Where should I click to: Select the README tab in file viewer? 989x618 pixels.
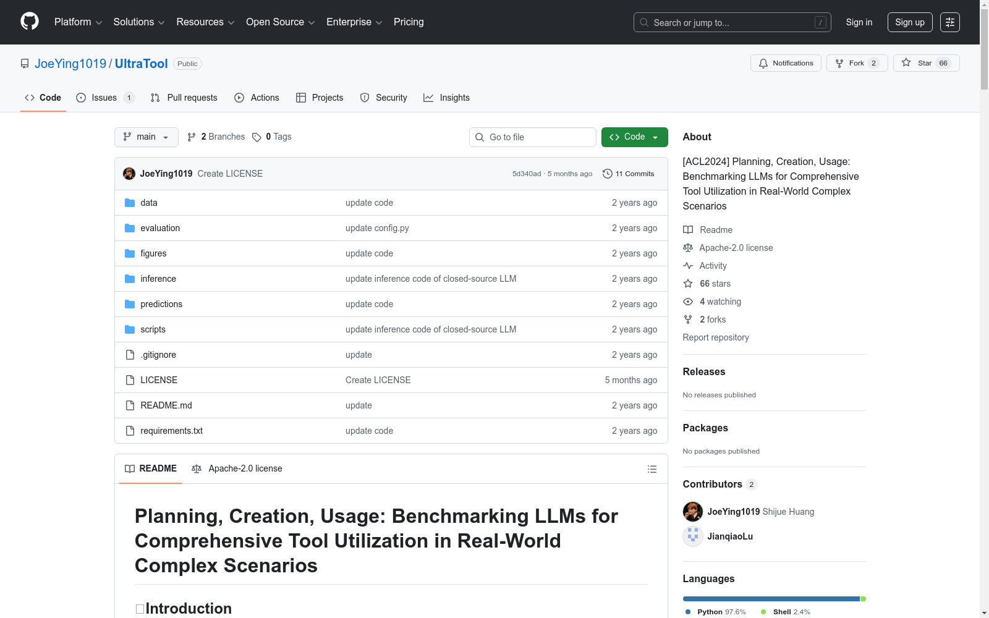tap(151, 468)
